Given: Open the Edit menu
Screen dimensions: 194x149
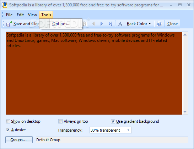Looking at the screenshot, I should click(20, 15).
